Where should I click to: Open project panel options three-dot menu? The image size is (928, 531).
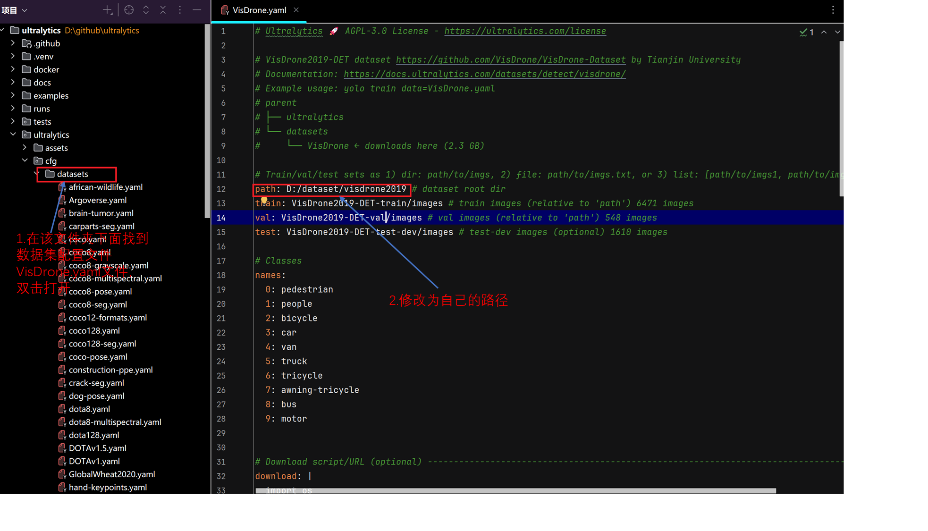[180, 10]
